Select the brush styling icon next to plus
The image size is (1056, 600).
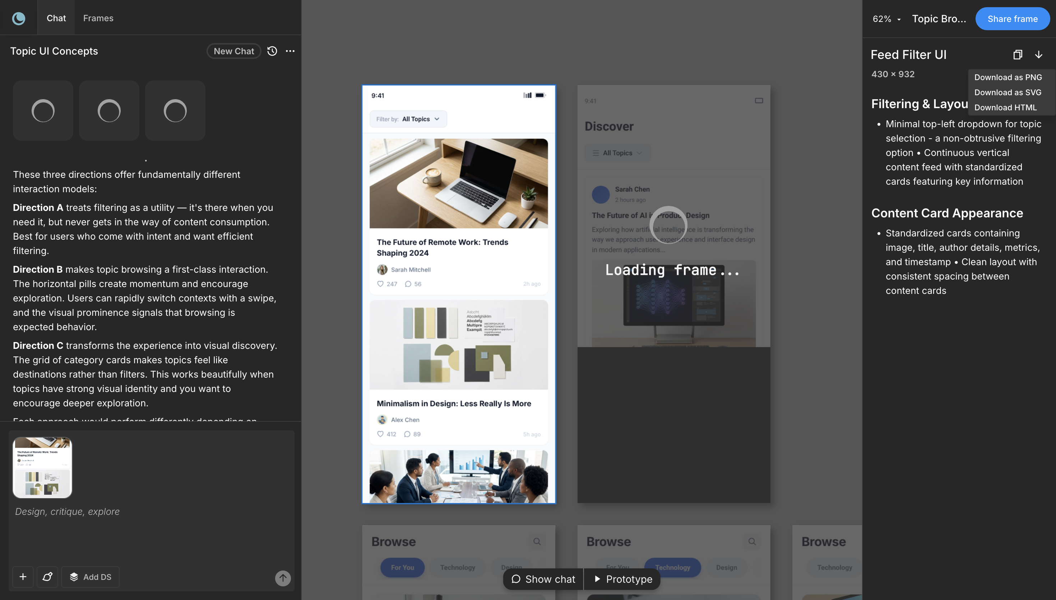point(48,577)
